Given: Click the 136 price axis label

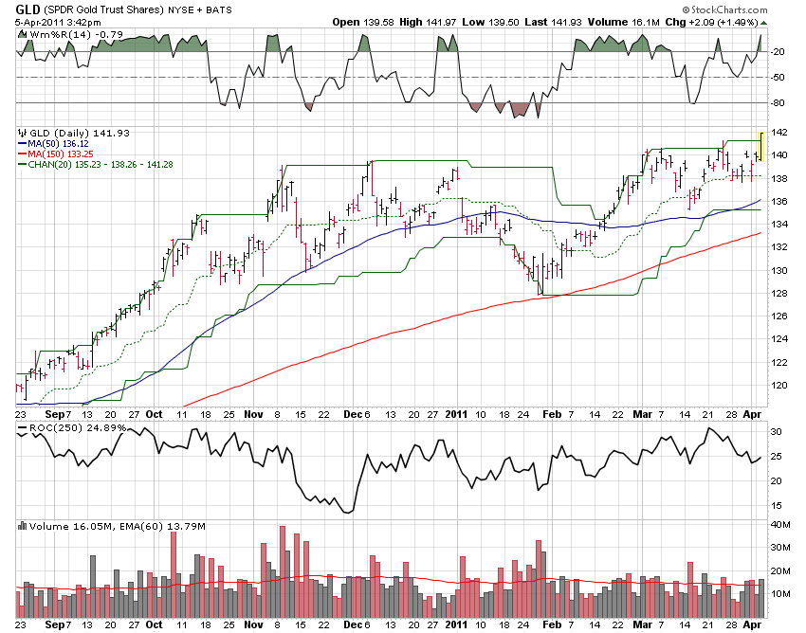Looking at the screenshot, I should pyautogui.click(x=779, y=202).
